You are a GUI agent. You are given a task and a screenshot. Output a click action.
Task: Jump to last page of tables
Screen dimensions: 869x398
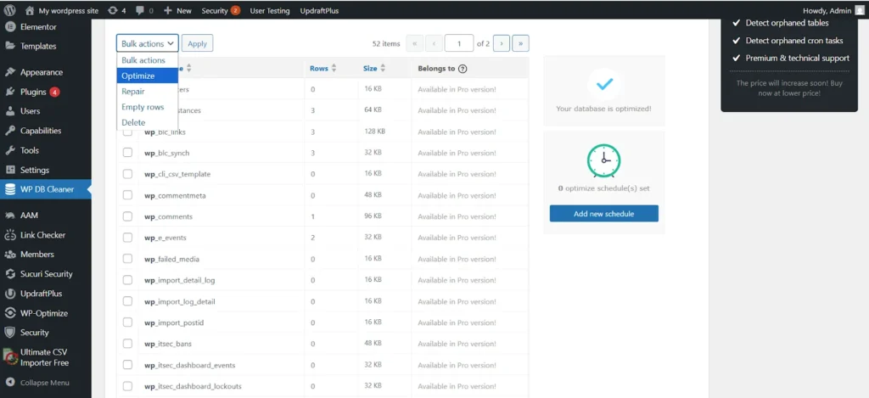tap(520, 43)
